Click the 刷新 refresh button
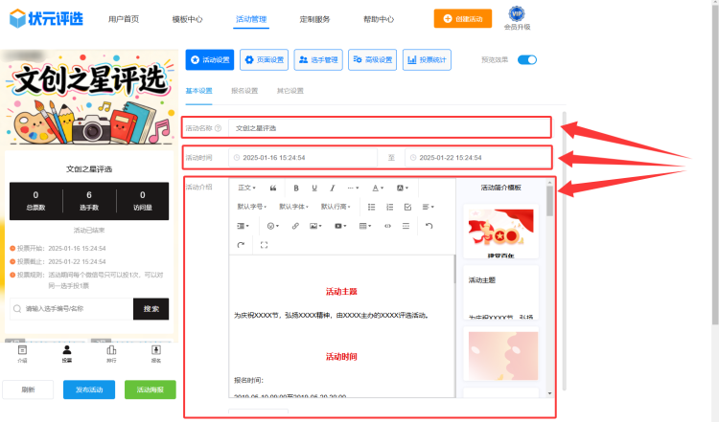This screenshot has width=719, height=422. point(28,389)
